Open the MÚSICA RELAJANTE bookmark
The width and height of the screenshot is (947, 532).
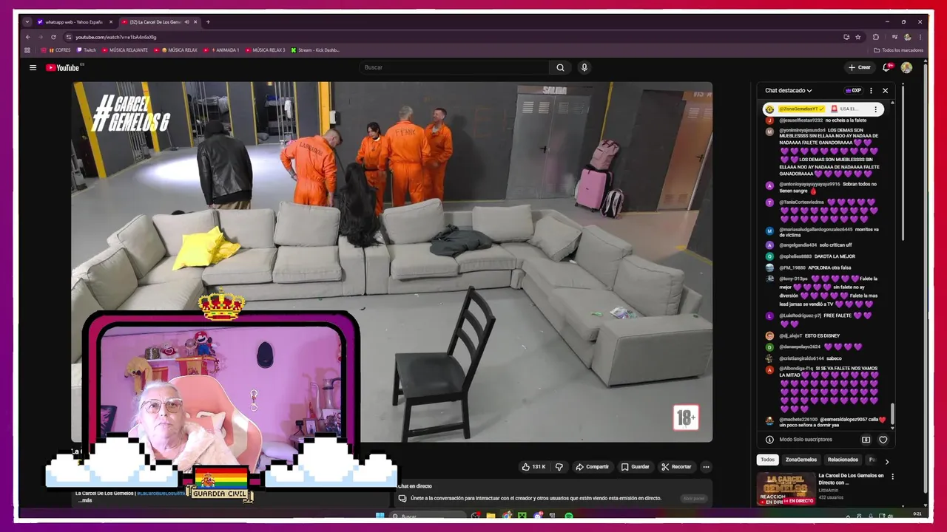(x=125, y=50)
